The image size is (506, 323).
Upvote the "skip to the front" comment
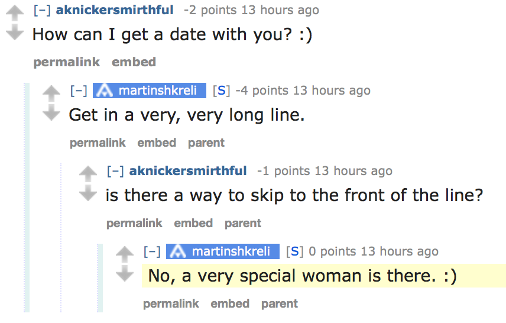pos(87,173)
